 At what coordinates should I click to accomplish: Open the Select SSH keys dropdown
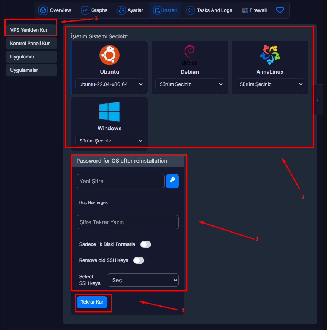143,281
